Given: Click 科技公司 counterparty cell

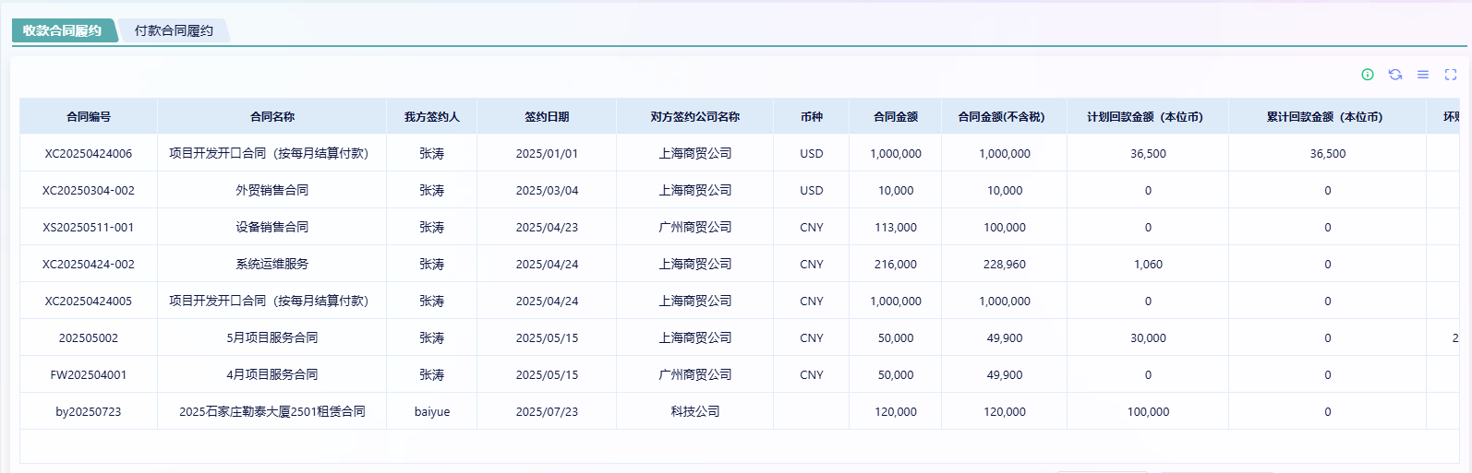Looking at the screenshot, I should click(695, 412).
